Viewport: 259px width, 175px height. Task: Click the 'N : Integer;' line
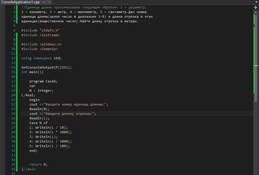coord(41,91)
